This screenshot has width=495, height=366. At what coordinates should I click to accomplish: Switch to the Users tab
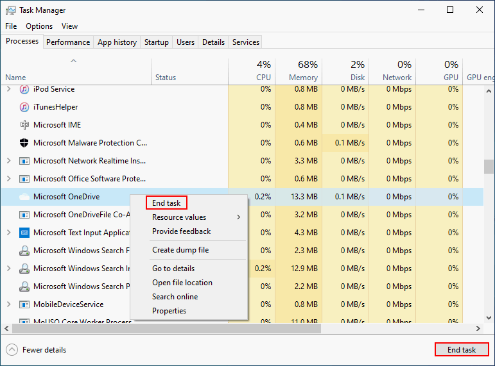click(x=186, y=42)
